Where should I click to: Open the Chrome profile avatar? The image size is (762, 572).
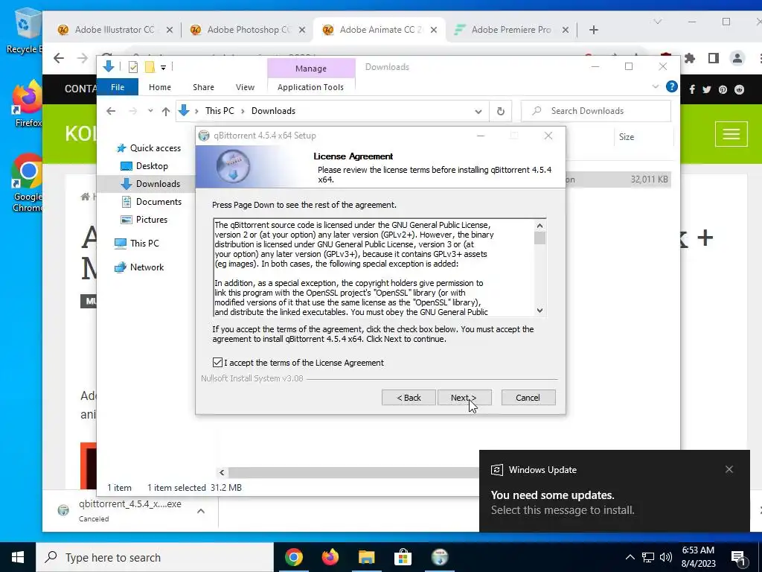point(737,58)
